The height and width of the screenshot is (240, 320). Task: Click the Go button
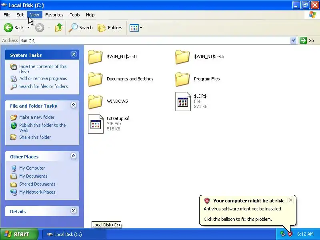307,40
